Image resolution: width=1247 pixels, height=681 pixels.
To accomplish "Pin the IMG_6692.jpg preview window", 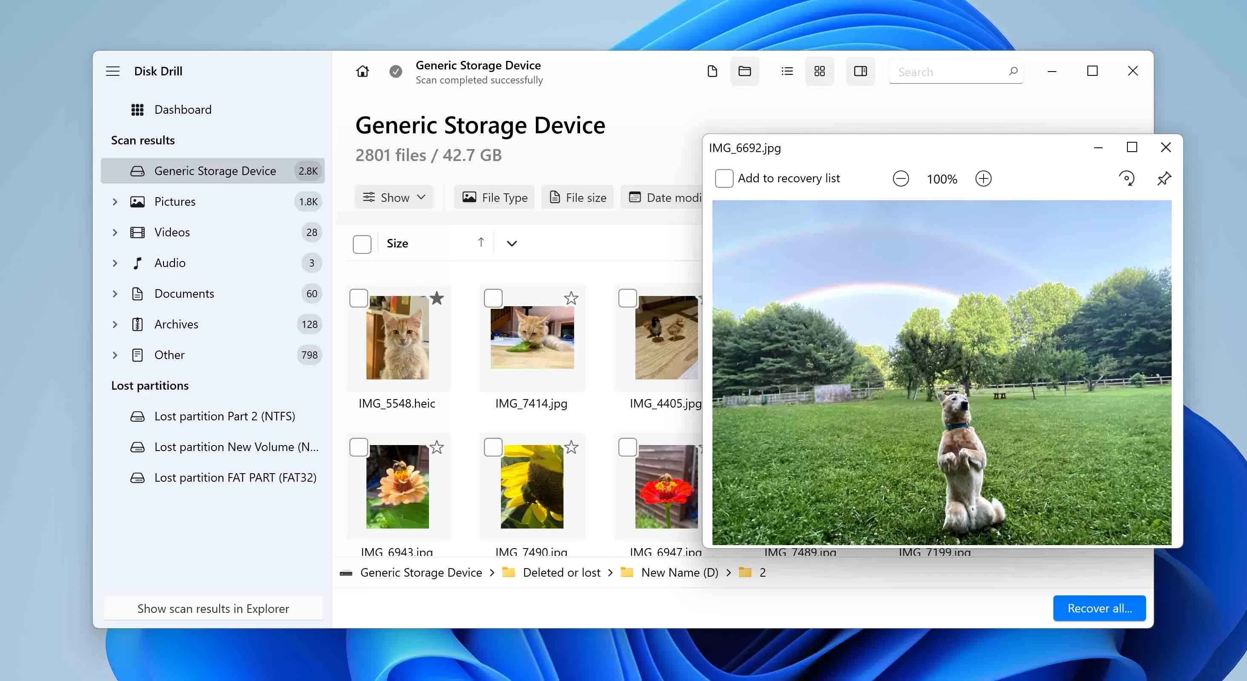I will [x=1165, y=178].
